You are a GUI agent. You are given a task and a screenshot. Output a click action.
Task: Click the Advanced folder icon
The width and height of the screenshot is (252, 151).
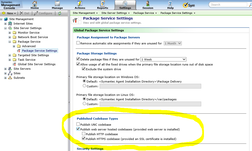(19, 46)
